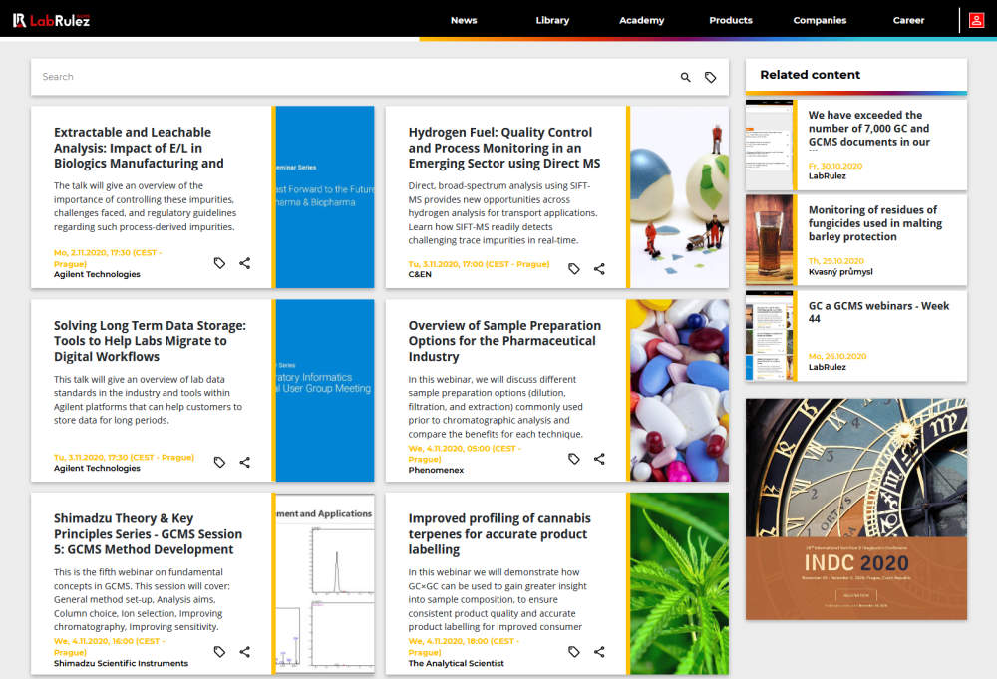
Task: Click 'C&EN' organizer text
Action: click(420, 274)
